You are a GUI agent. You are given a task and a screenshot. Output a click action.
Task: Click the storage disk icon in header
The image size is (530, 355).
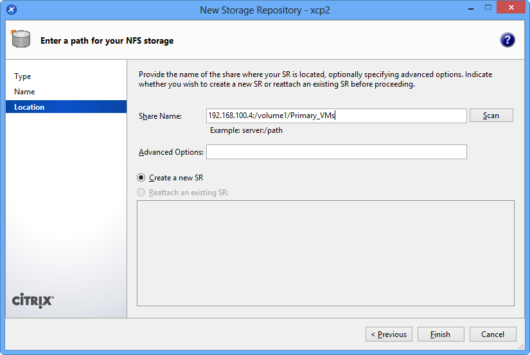21,40
